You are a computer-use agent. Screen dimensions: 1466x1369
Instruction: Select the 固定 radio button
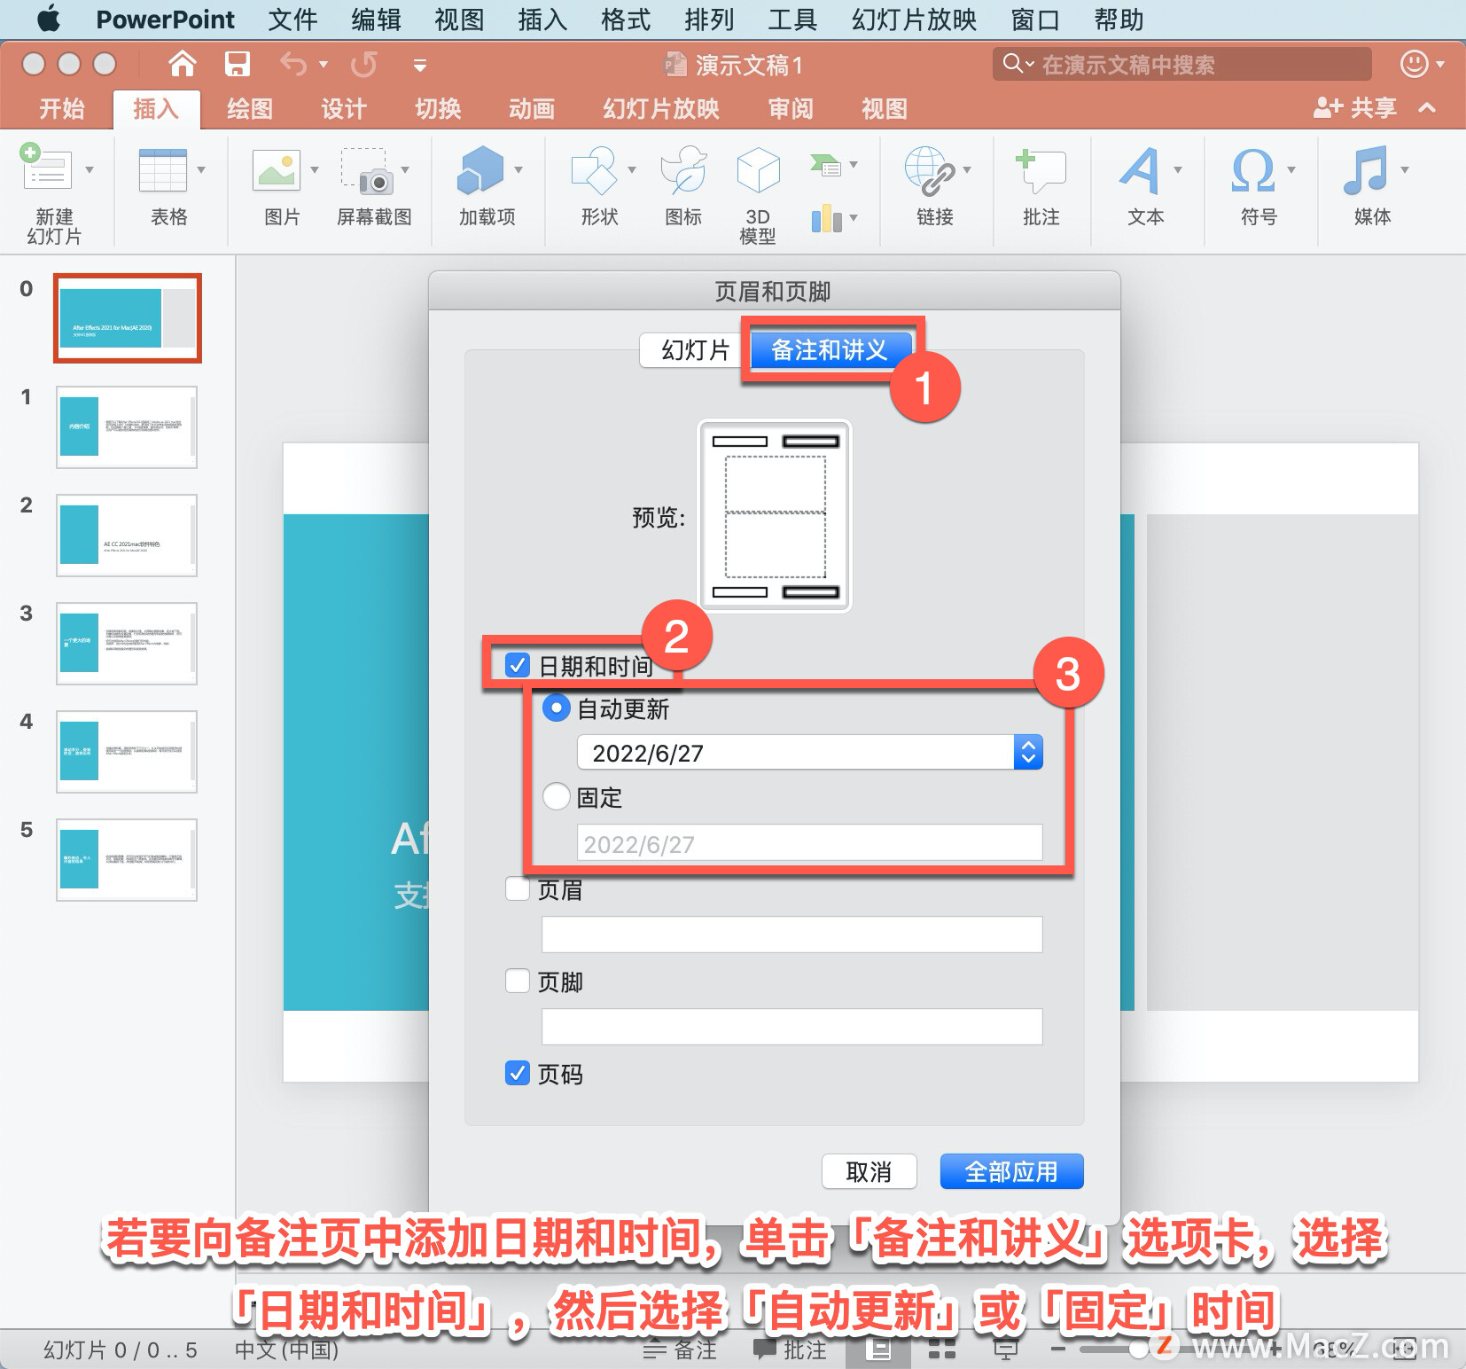tap(556, 796)
